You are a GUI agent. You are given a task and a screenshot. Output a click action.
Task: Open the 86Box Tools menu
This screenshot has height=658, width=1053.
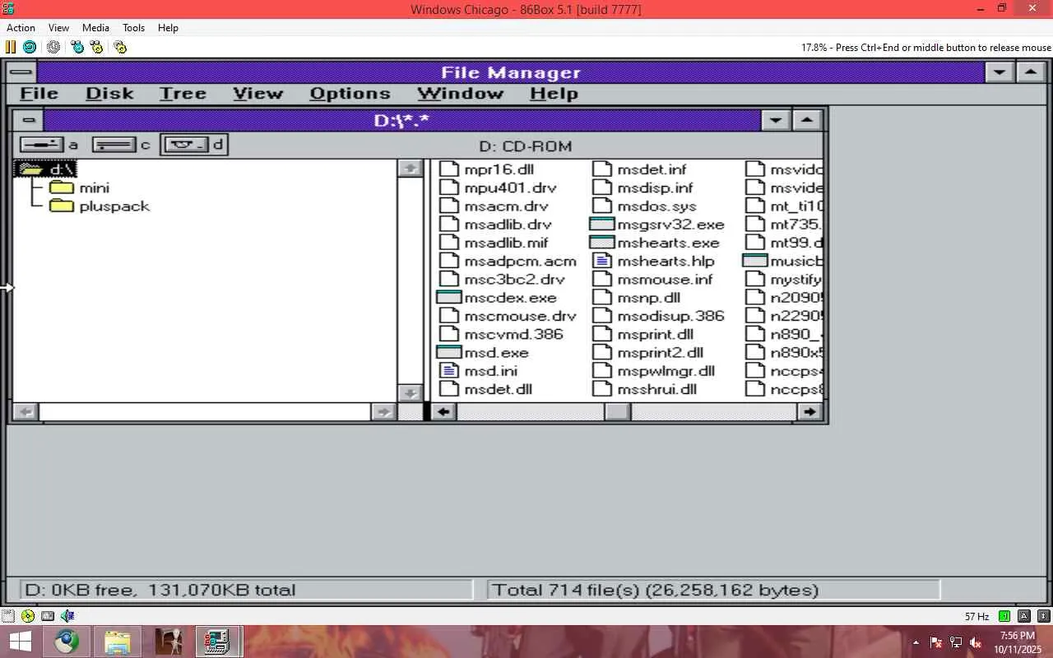point(133,27)
